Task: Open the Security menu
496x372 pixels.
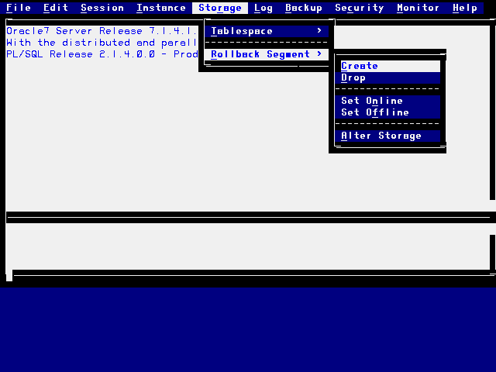Action: pos(360,8)
